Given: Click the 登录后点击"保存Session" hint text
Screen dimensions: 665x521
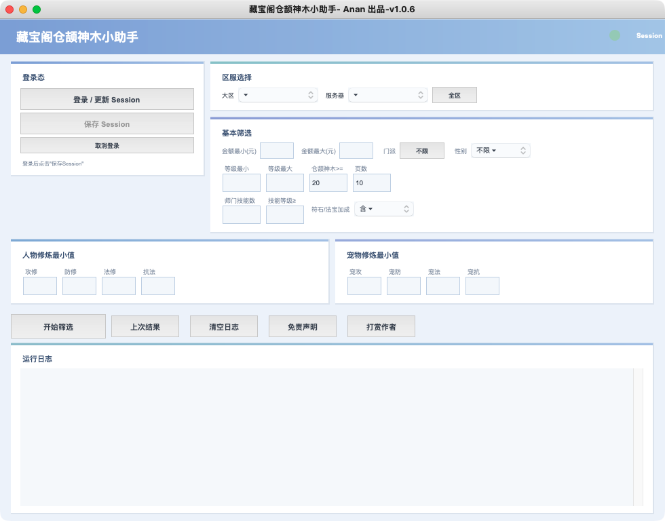Looking at the screenshot, I should (x=53, y=163).
